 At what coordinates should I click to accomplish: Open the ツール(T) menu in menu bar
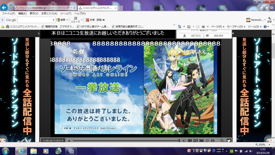[66, 13]
